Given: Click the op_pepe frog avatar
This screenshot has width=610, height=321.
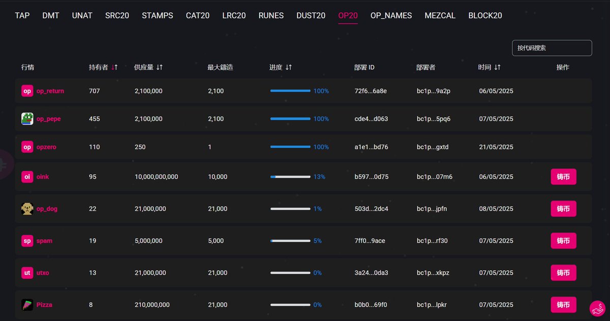Looking at the screenshot, I should tap(27, 119).
